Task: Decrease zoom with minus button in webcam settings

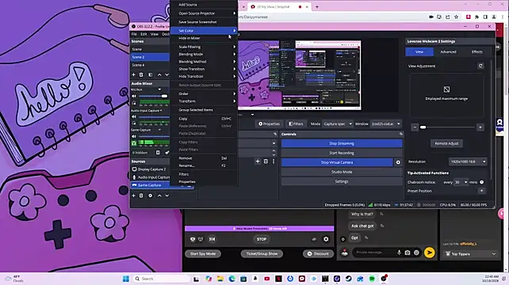Action: click(415, 127)
